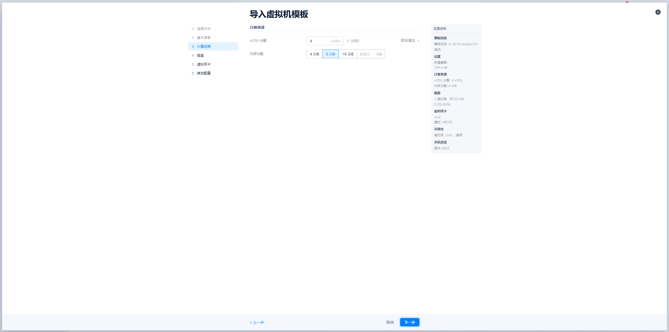Close the import template dialog

click(x=658, y=12)
